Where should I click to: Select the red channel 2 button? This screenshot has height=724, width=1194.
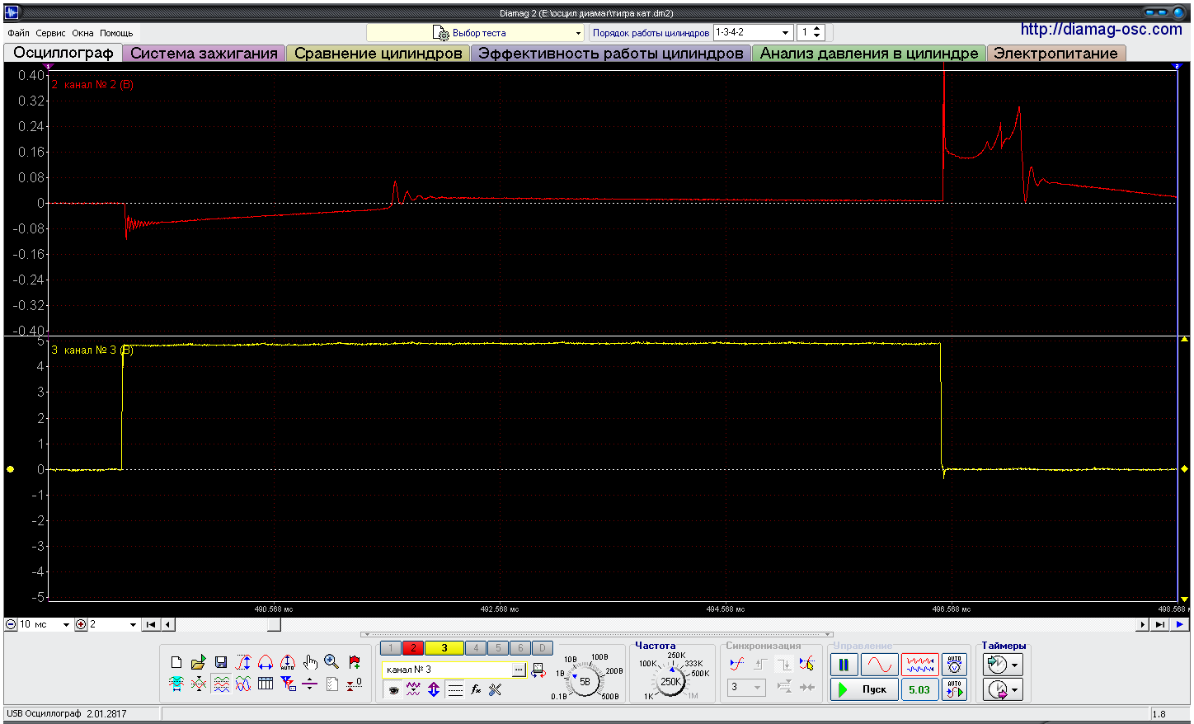point(413,648)
